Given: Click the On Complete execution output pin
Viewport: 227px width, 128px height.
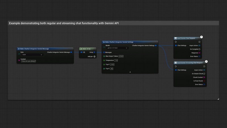Looking at the screenshot, I should tap(199, 49).
